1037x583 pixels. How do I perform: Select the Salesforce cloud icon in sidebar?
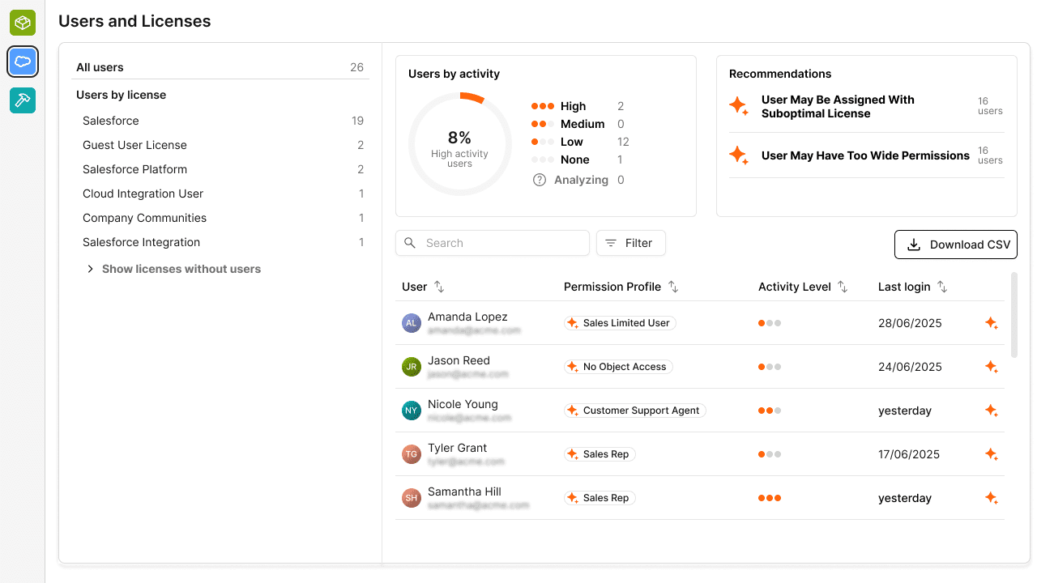click(23, 62)
